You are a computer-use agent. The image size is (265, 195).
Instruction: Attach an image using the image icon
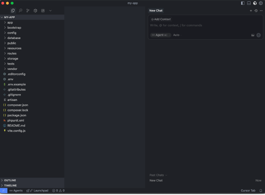click(253, 35)
